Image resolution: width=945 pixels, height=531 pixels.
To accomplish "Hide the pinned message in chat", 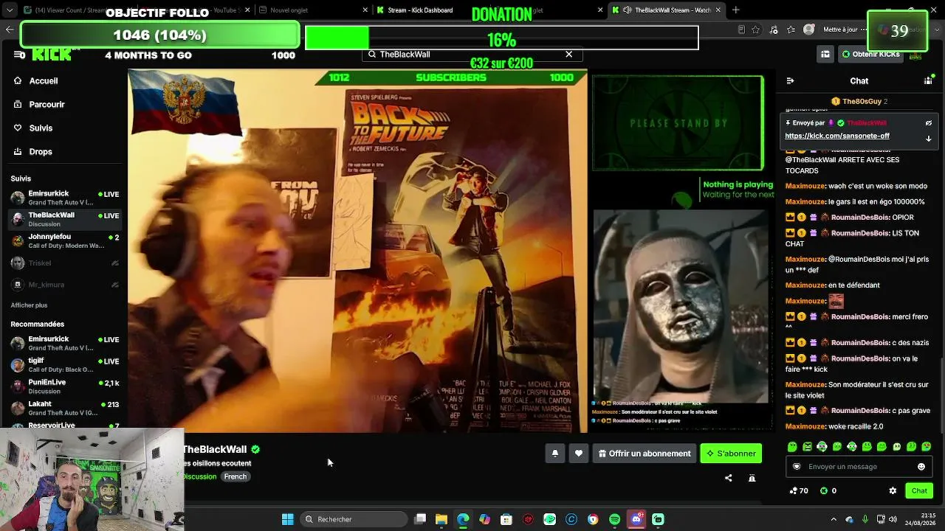I will (929, 123).
